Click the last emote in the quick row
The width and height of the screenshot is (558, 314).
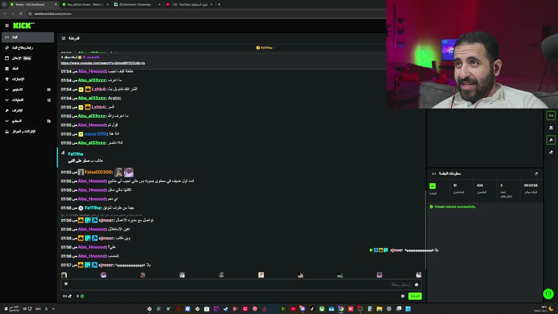point(419,275)
